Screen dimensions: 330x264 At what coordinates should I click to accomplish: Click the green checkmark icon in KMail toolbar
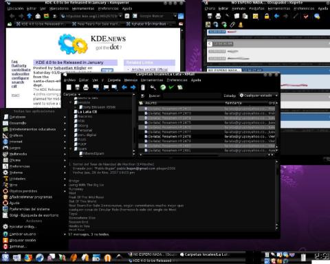coord(171,87)
